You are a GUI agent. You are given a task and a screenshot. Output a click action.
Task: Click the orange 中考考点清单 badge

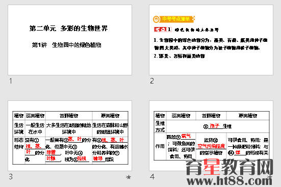click(174, 19)
